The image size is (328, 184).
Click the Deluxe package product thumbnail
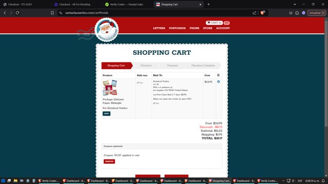pos(110,88)
